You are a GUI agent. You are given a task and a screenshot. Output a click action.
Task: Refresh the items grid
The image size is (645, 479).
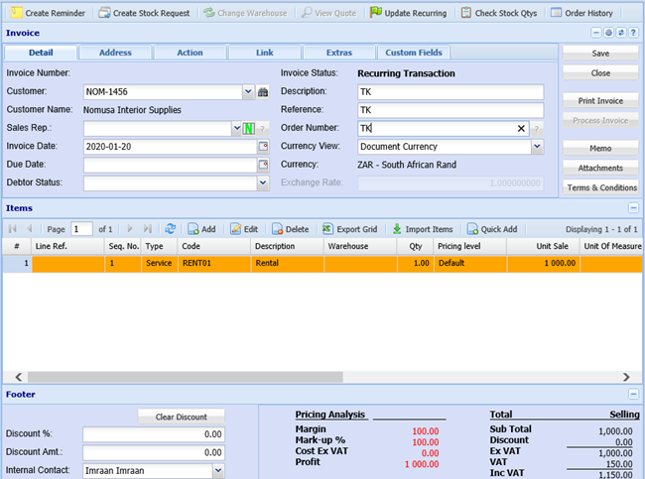171,228
